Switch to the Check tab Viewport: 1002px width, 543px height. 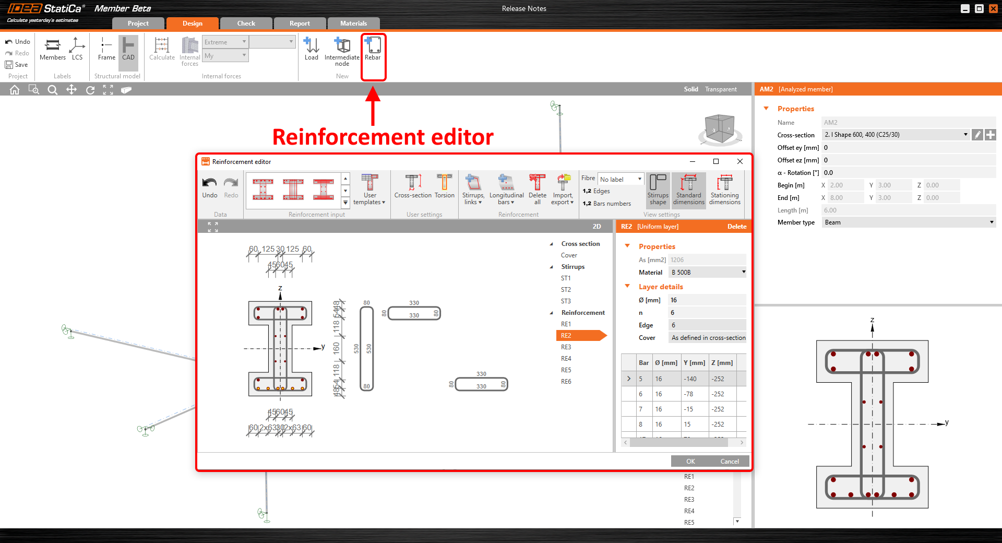pyautogui.click(x=246, y=23)
